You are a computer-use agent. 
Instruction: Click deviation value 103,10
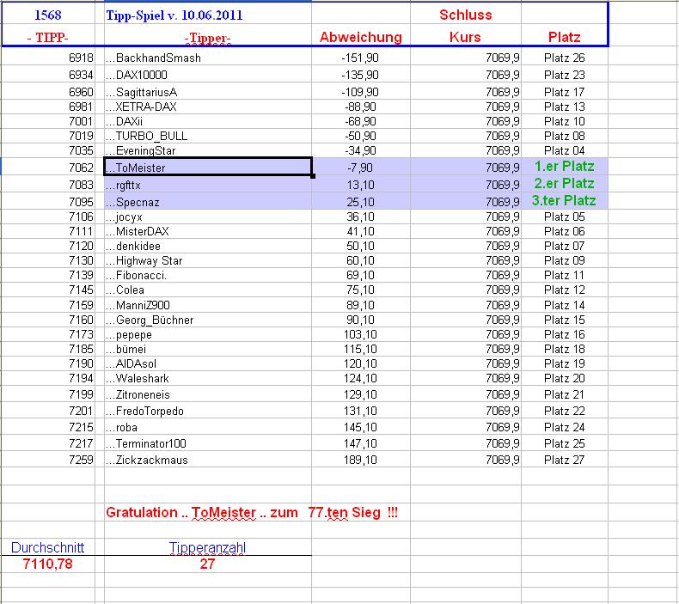[361, 335]
